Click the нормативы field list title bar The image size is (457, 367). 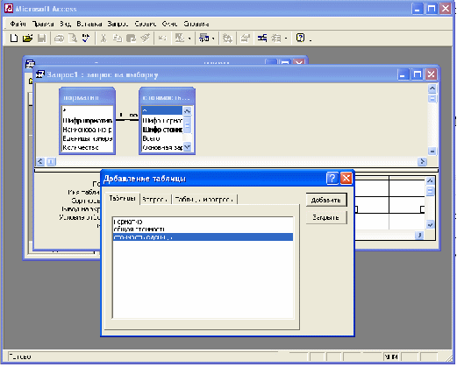(87, 97)
